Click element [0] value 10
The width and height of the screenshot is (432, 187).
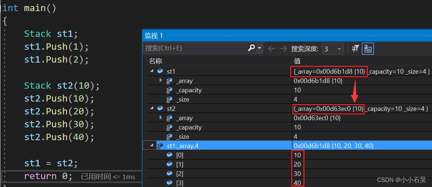(x=297, y=155)
